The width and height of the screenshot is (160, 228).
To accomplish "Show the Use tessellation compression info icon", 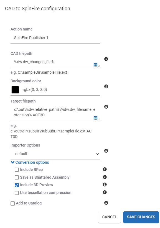I will pos(105,192).
